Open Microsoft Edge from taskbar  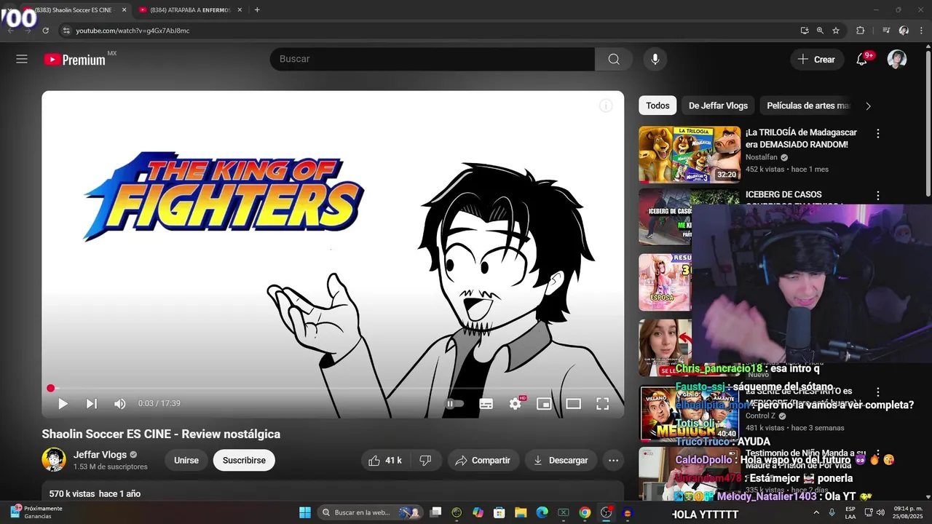[542, 512]
